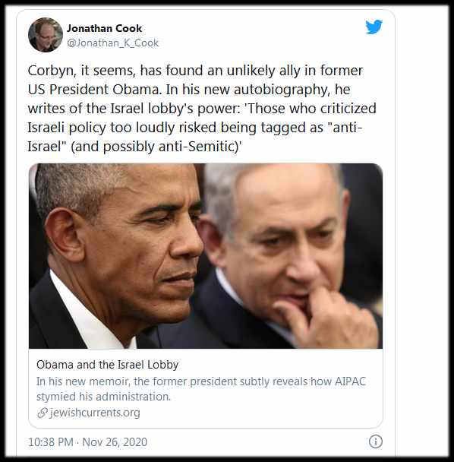Click the text "stymied his administration."
The width and height of the screenshot is (454, 462).
(104, 397)
